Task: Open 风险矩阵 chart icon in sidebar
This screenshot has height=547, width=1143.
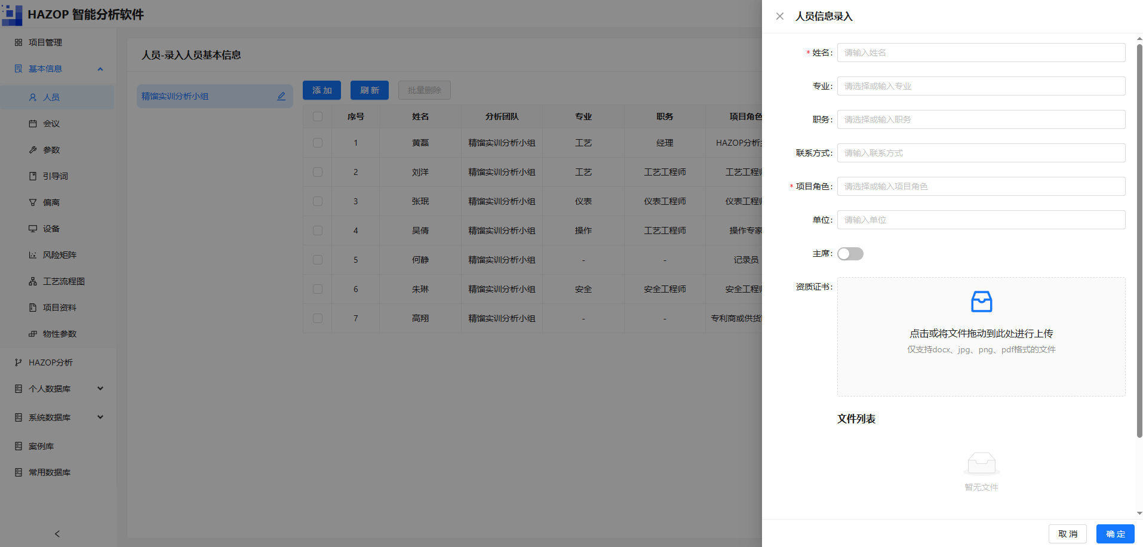Action: [x=33, y=255]
